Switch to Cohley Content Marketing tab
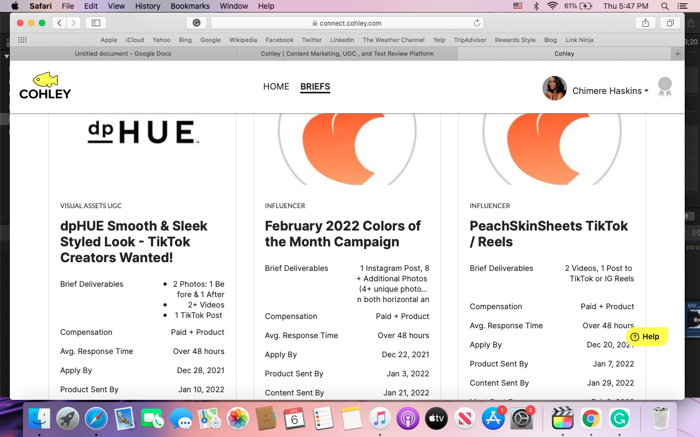700x437 pixels. point(347,54)
